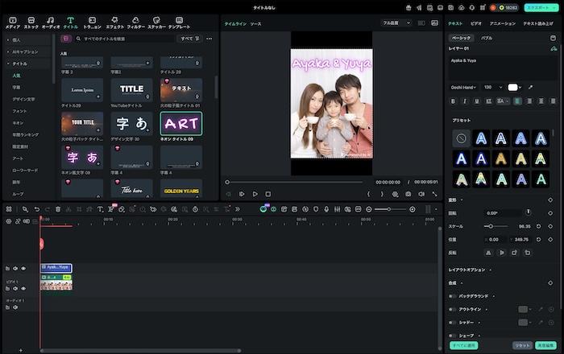
Task: Click the すべてに適用 apply-to-all button
Action: tap(463, 345)
